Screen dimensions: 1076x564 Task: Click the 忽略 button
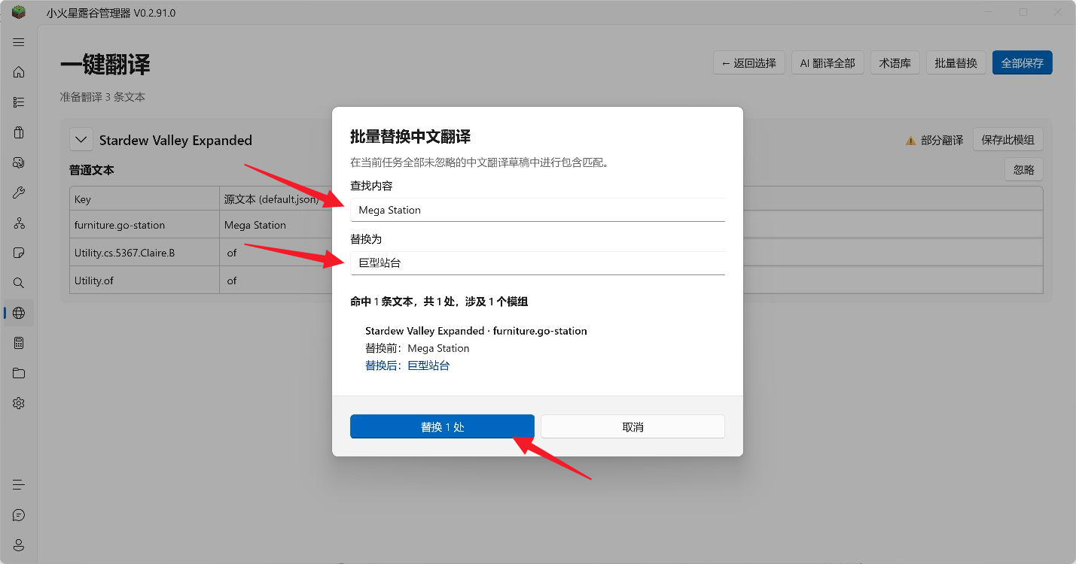(1023, 170)
